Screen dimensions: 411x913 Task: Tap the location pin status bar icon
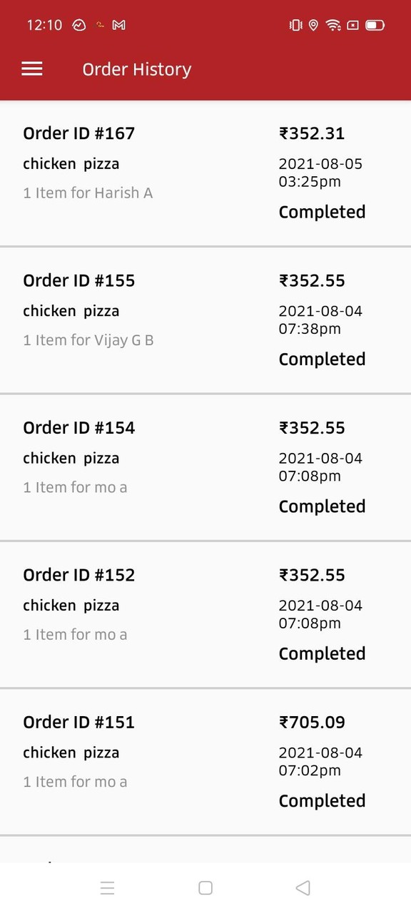[313, 25]
